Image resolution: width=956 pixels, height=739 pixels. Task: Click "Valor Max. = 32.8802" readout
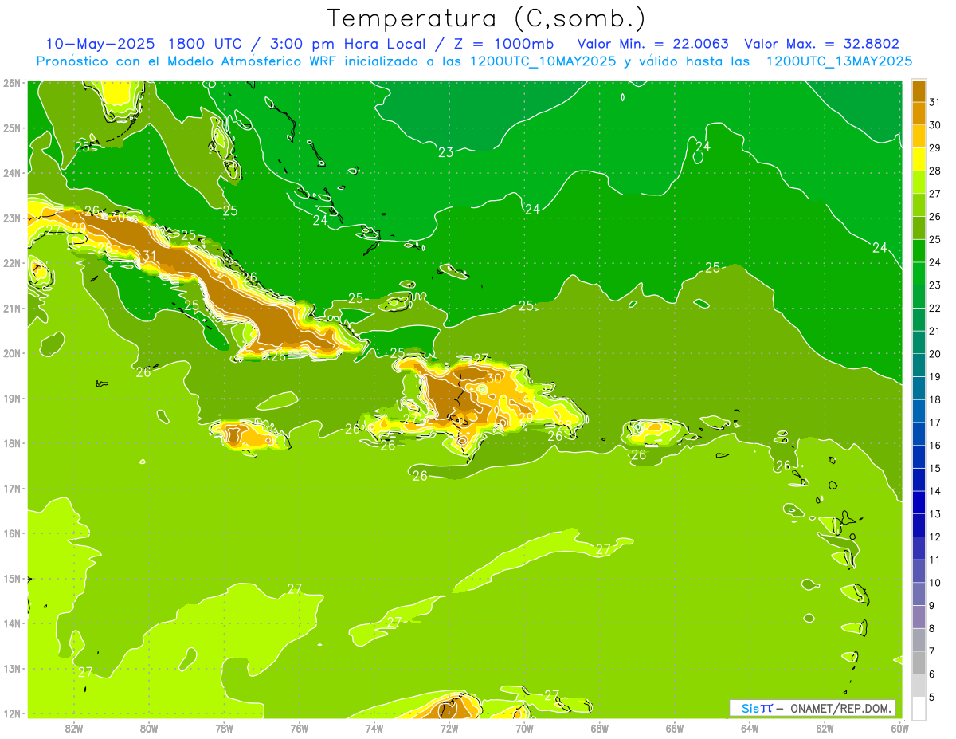pyautogui.click(x=822, y=44)
